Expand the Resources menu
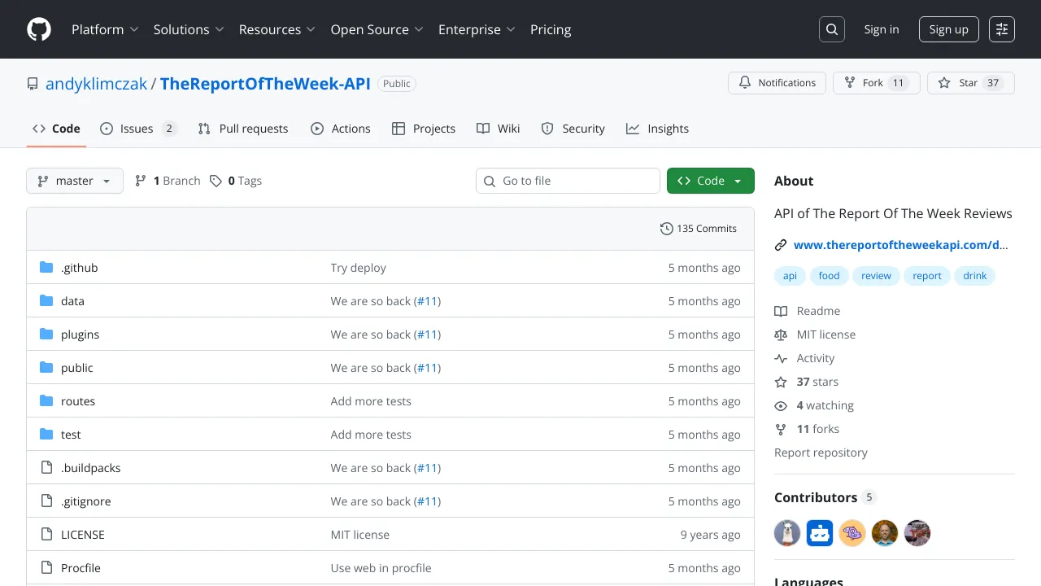Screen dimensions: 1041x586 277,29
